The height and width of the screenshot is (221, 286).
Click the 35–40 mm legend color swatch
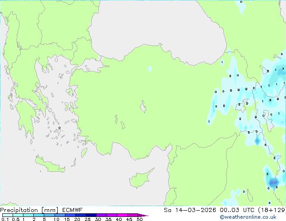pyautogui.click(x=111, y=215)
